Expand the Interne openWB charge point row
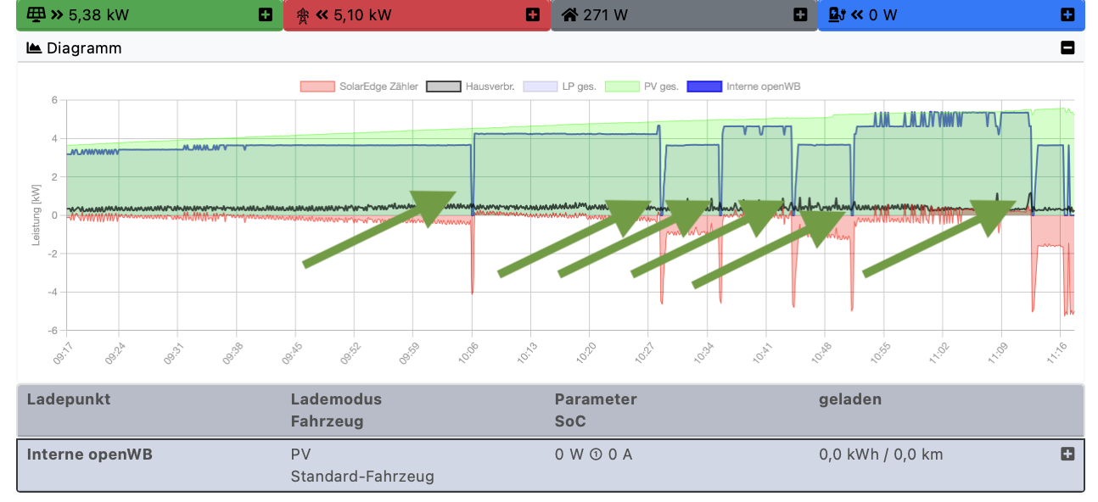 pos(1067,455)
